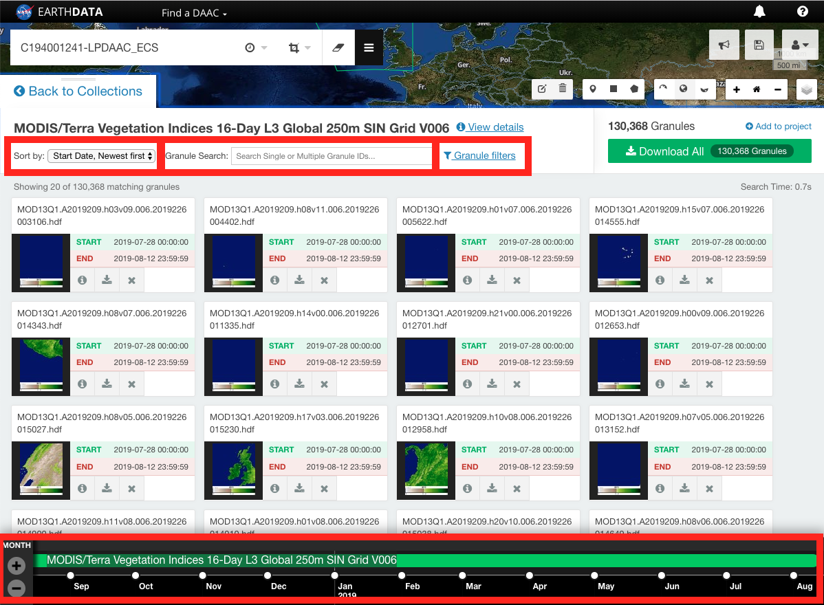Click Add to project
824x605 pixels.
click(779, 126)
